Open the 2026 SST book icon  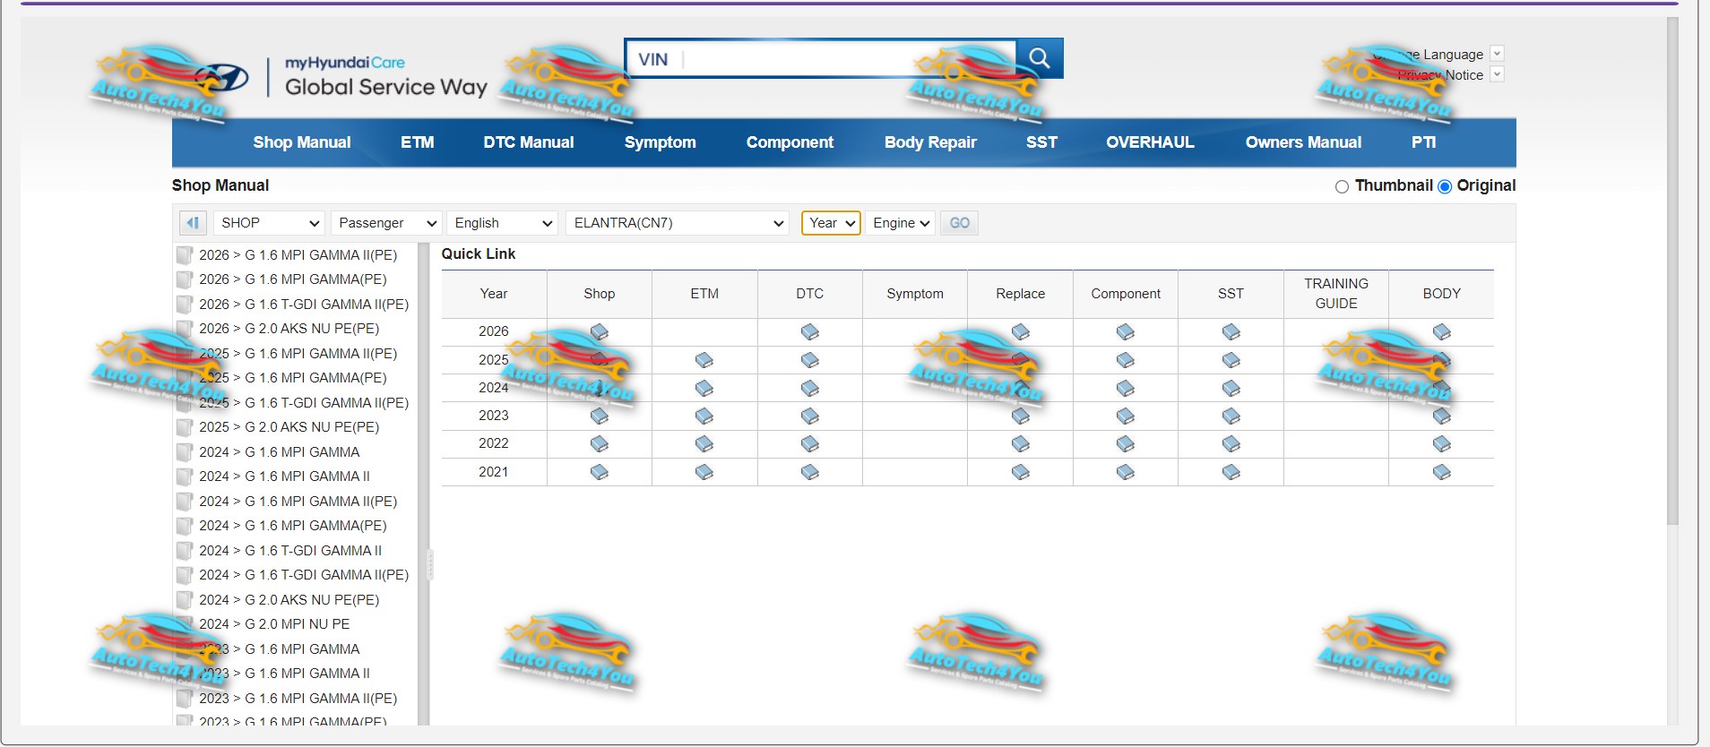1231,332
